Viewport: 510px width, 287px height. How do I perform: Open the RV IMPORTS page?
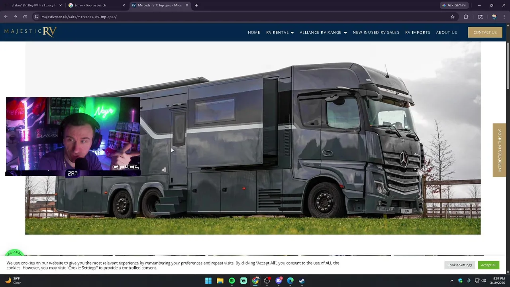(418, 32)
